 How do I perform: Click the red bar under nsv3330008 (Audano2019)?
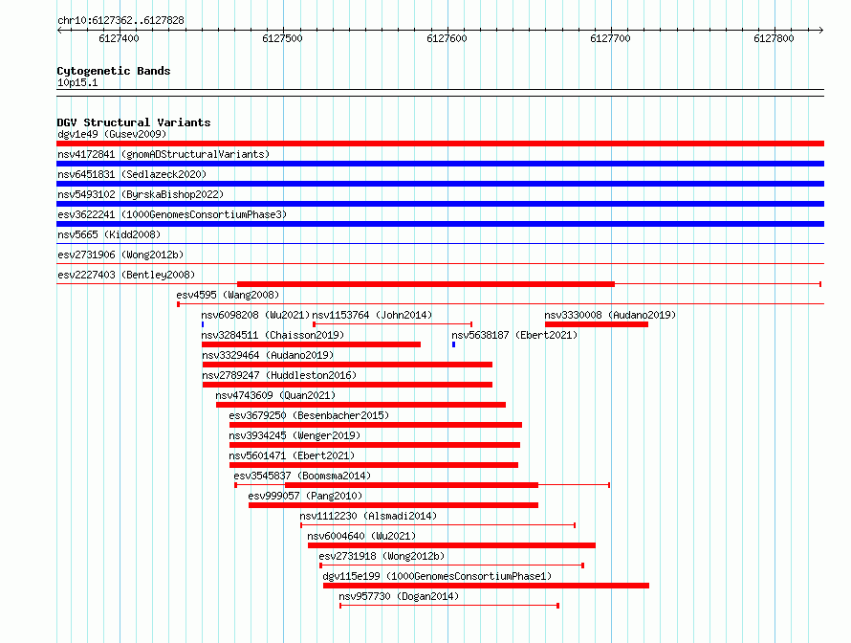597,324
